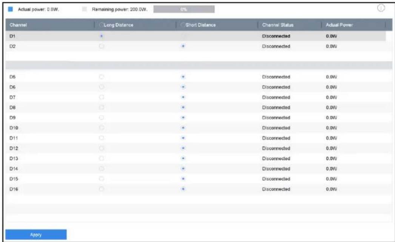Select Short Distance for channel D6
The height and width of the screenshot is (242, 395).
[x=183, y=87]
